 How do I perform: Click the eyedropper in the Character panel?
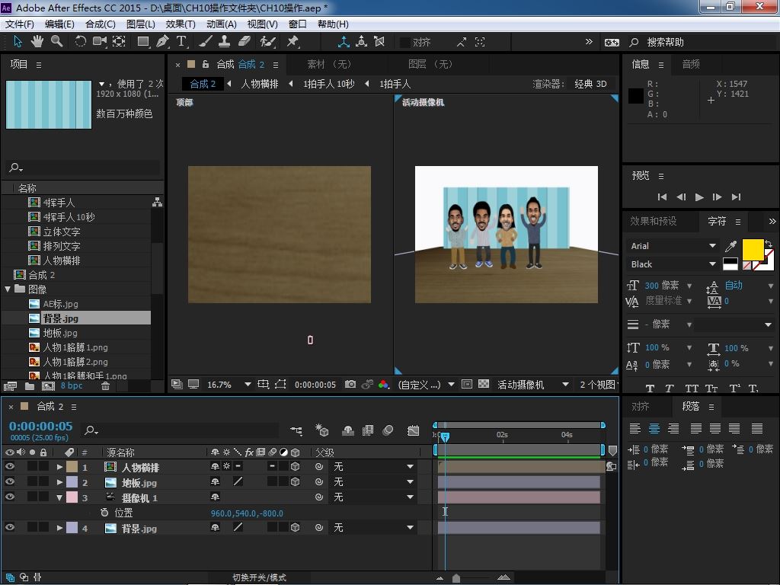pos(730,246)
